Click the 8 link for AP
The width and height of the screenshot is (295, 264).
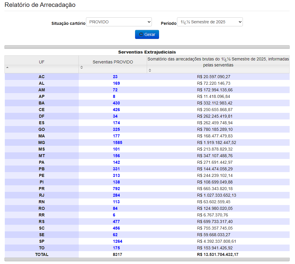[114, 96]
